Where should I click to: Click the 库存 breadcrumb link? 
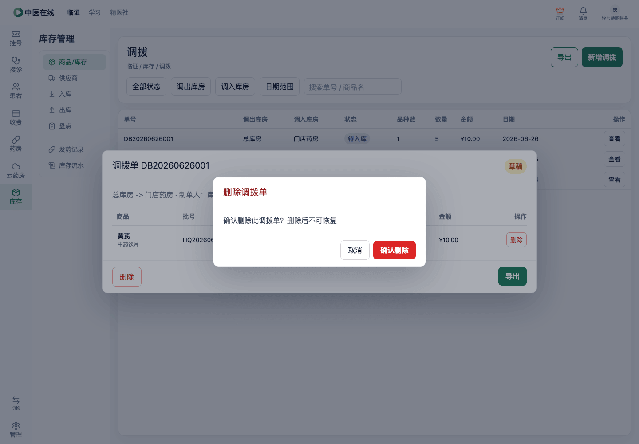(149, 66)
